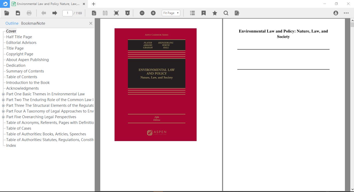
Task: Open the annotation note tool
Action: (x=237, y=13)
